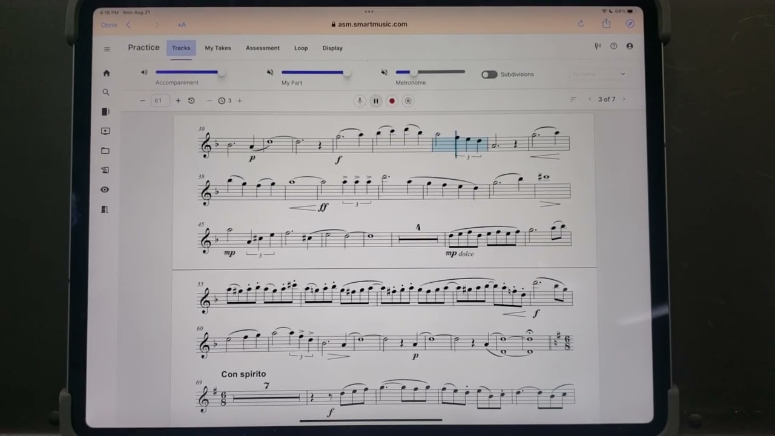775x436 pixels.
Task: Tap the asm.smartmusic.com address bar
Action: (369, 24)
